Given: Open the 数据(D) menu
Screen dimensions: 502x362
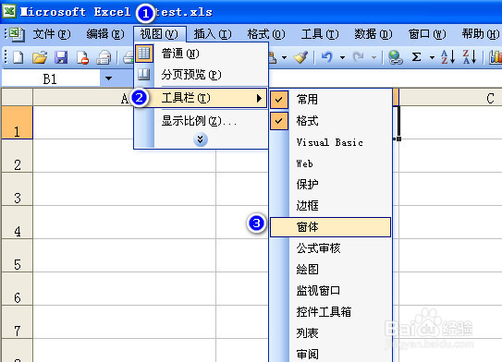Looking at the screenshot, I should (x=373, y=34).
